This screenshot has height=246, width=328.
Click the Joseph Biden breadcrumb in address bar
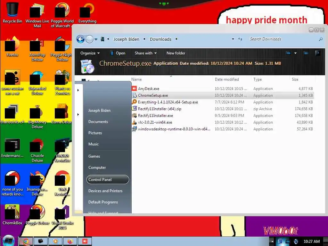(126, 39)
